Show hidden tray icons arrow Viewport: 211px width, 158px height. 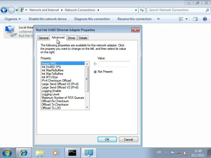pyautogui.click(x=166, y=153)
